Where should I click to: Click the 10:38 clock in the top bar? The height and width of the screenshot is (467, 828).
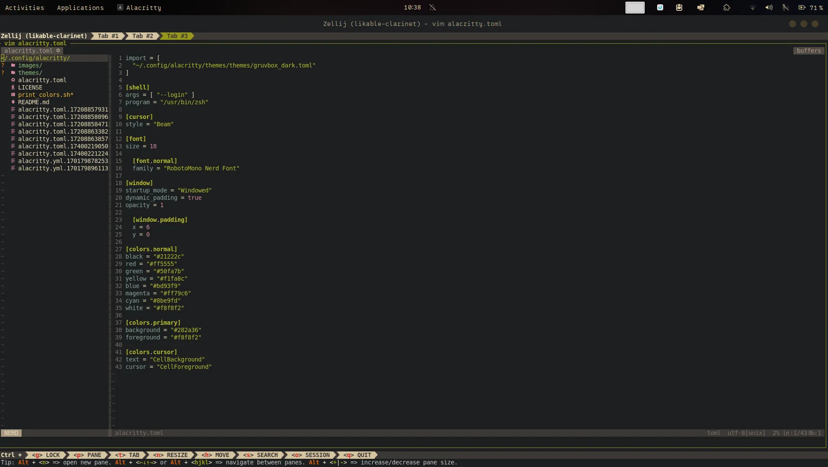[412, 7]
